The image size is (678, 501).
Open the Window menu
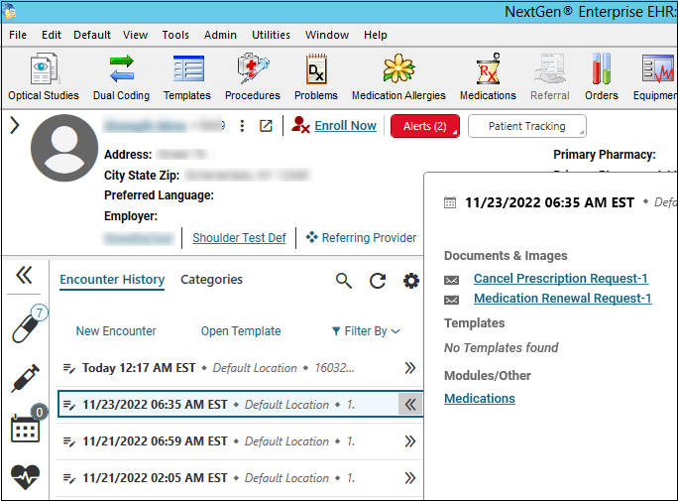pos(327,35)
